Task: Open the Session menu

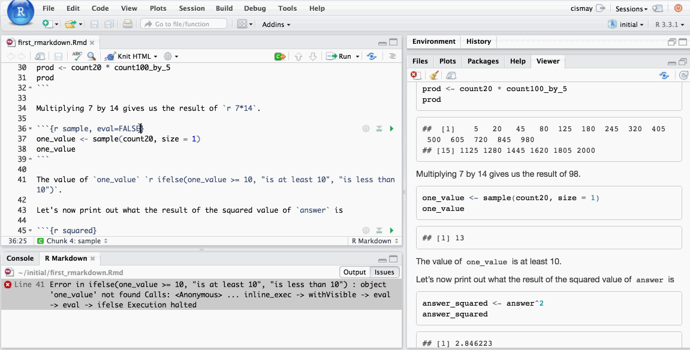Action: [x=192, y=8]
